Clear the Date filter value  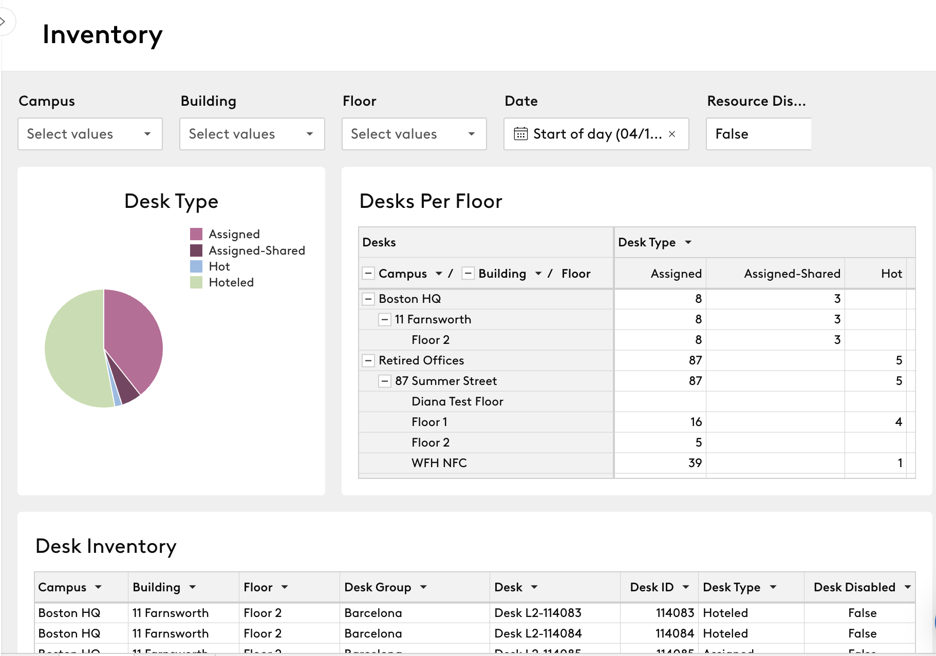[x=672, y=134]
